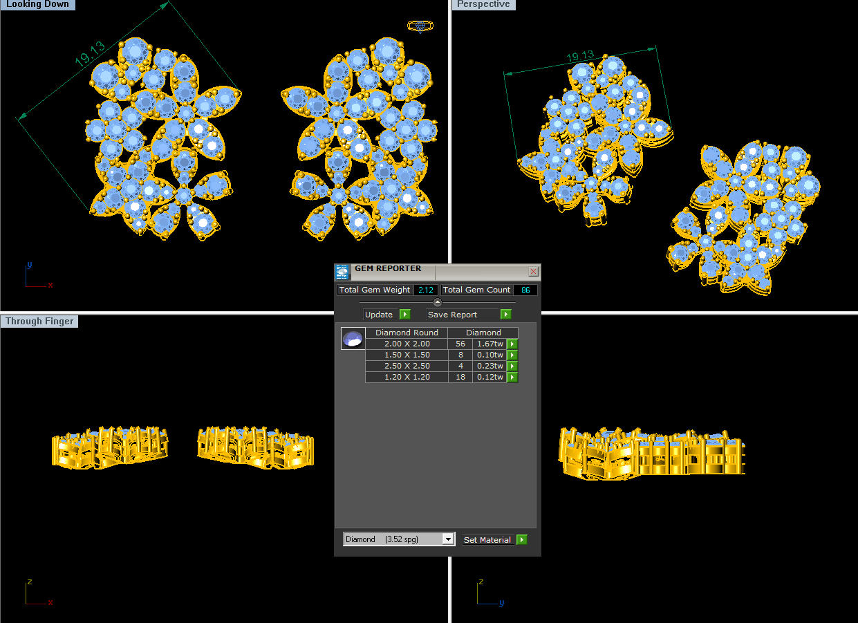Viewport: 858px width, 623px height.
Task: Collapse the panel using the round up-arrow handle
Action: click(437, 302)
